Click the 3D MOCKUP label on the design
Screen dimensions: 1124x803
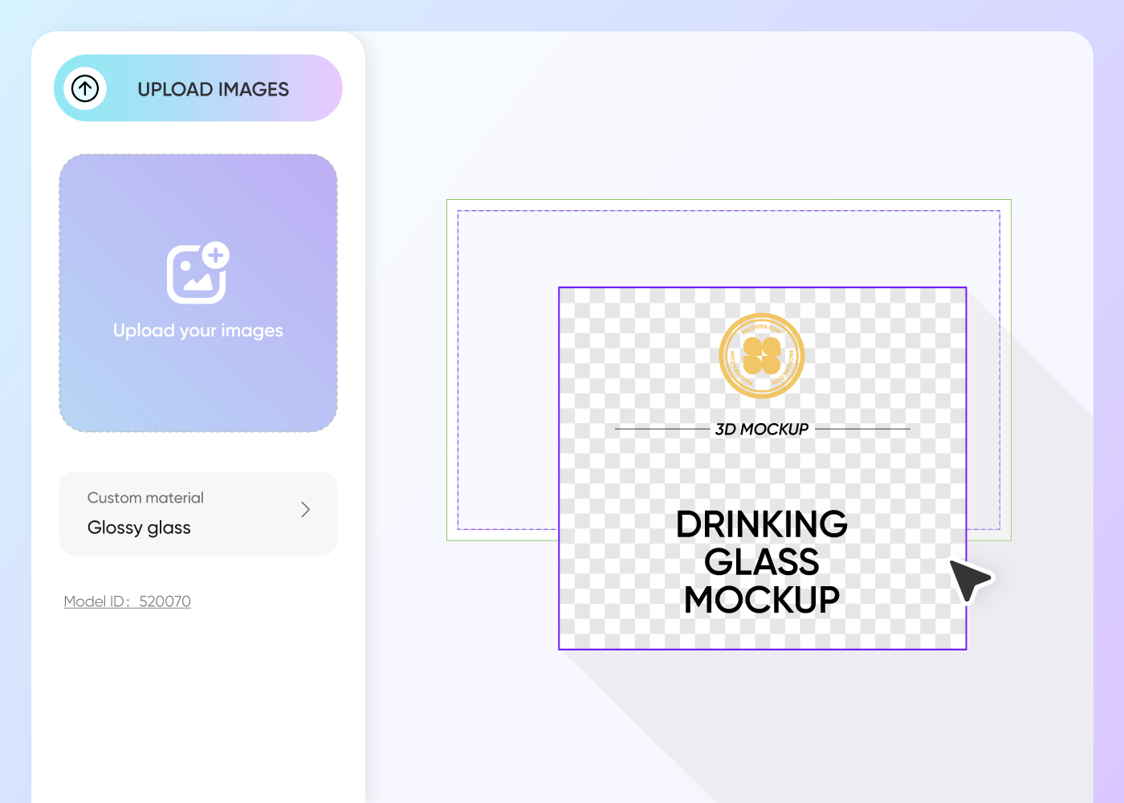click(761, 429)
